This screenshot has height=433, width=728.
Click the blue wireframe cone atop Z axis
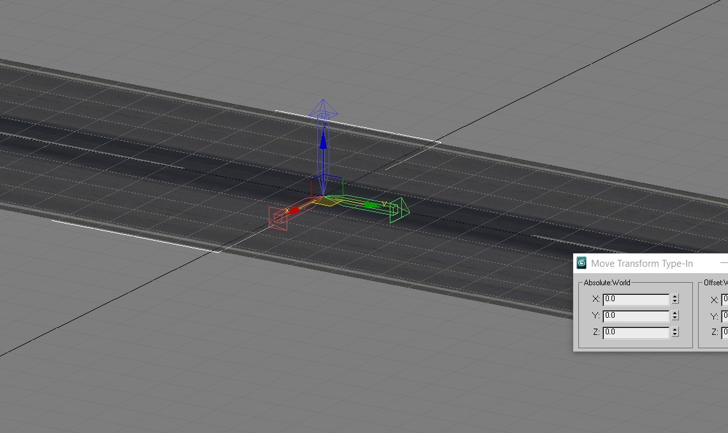click(x=324, y=108)
